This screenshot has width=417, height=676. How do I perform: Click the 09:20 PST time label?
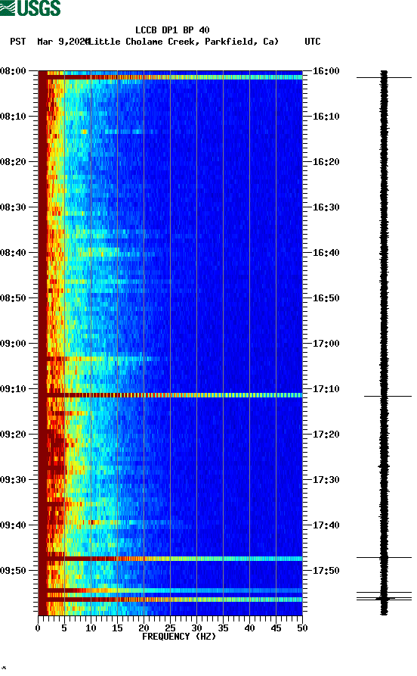pyautogui.click(x=13, y=435)
